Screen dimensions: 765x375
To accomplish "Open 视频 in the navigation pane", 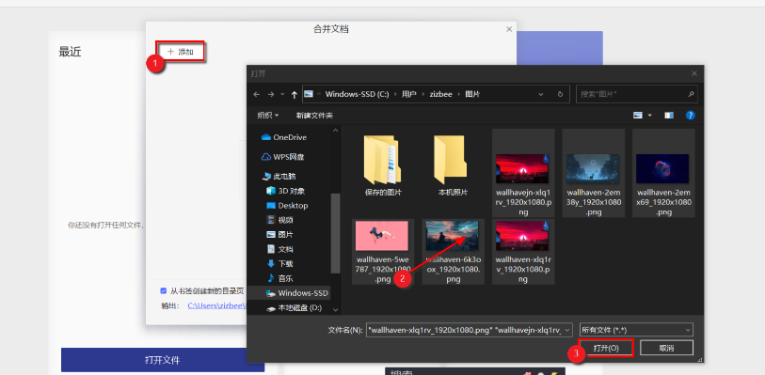I will 279,220.
